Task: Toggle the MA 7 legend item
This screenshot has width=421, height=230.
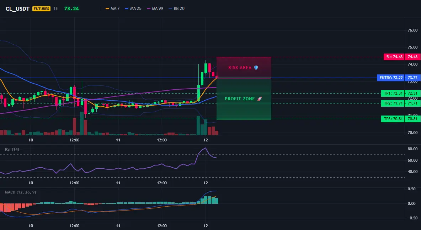Action: point(112,9)
